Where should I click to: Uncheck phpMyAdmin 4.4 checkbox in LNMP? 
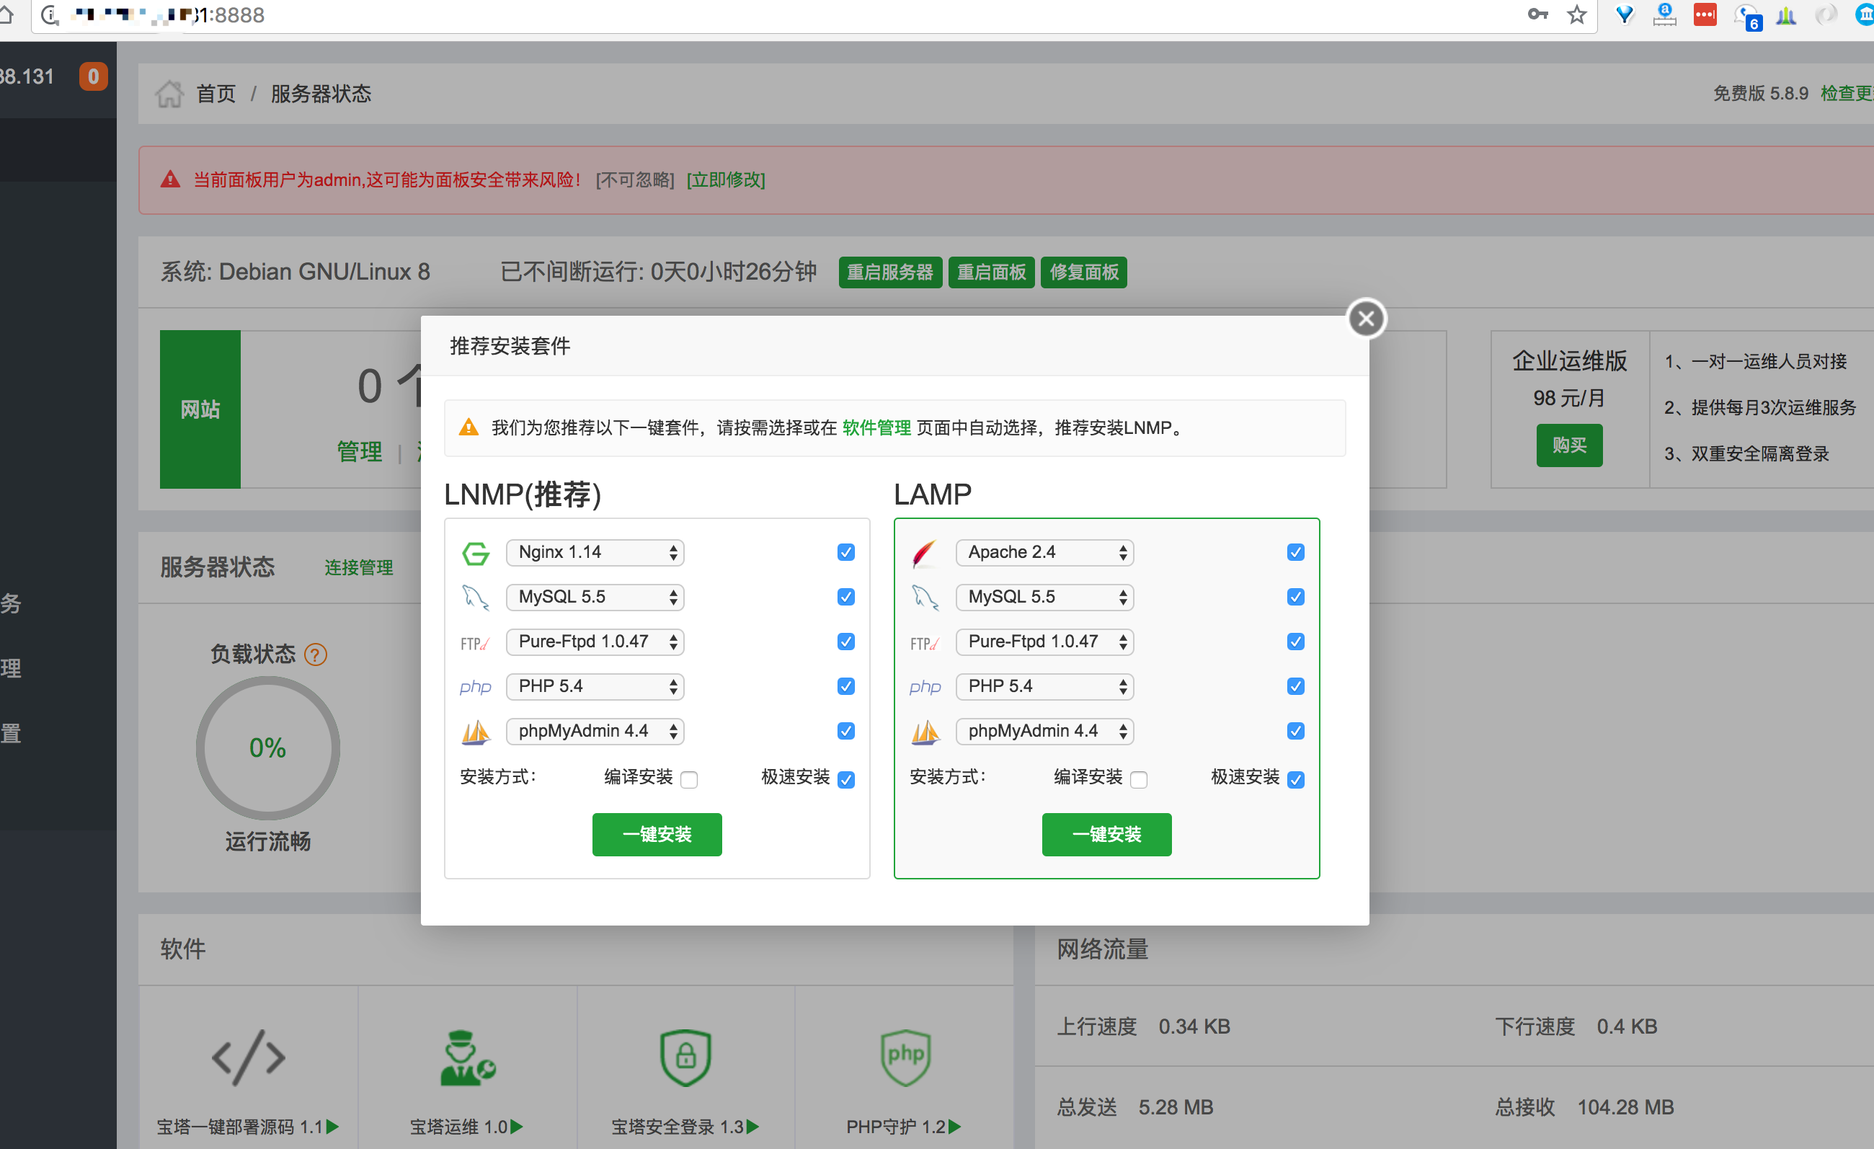845,731
